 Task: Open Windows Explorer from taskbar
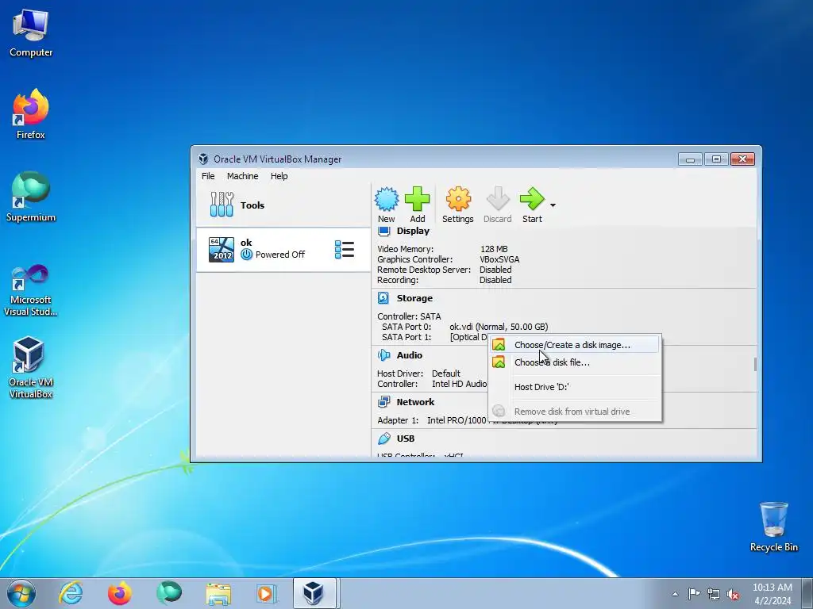pos(218,593)
